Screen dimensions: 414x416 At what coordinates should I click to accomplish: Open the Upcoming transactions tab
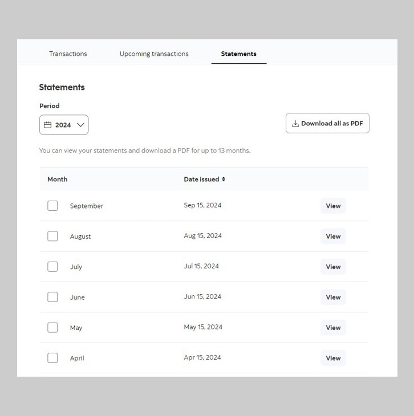coord(154,54)
